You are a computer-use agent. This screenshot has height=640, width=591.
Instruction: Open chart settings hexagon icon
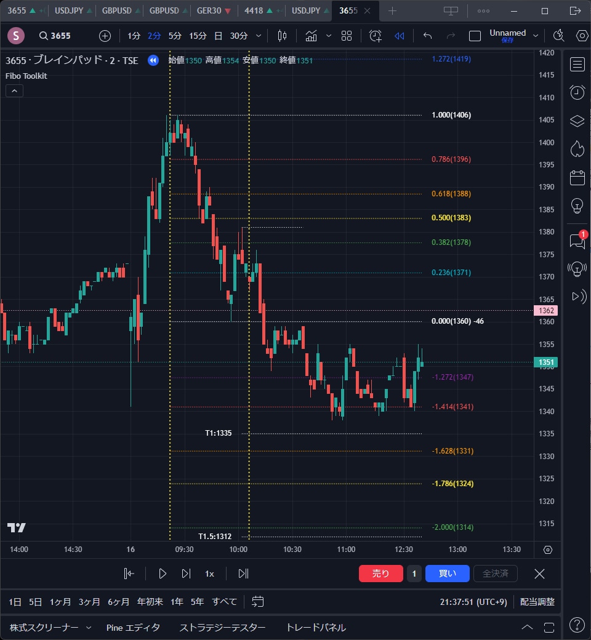point(582,36)
